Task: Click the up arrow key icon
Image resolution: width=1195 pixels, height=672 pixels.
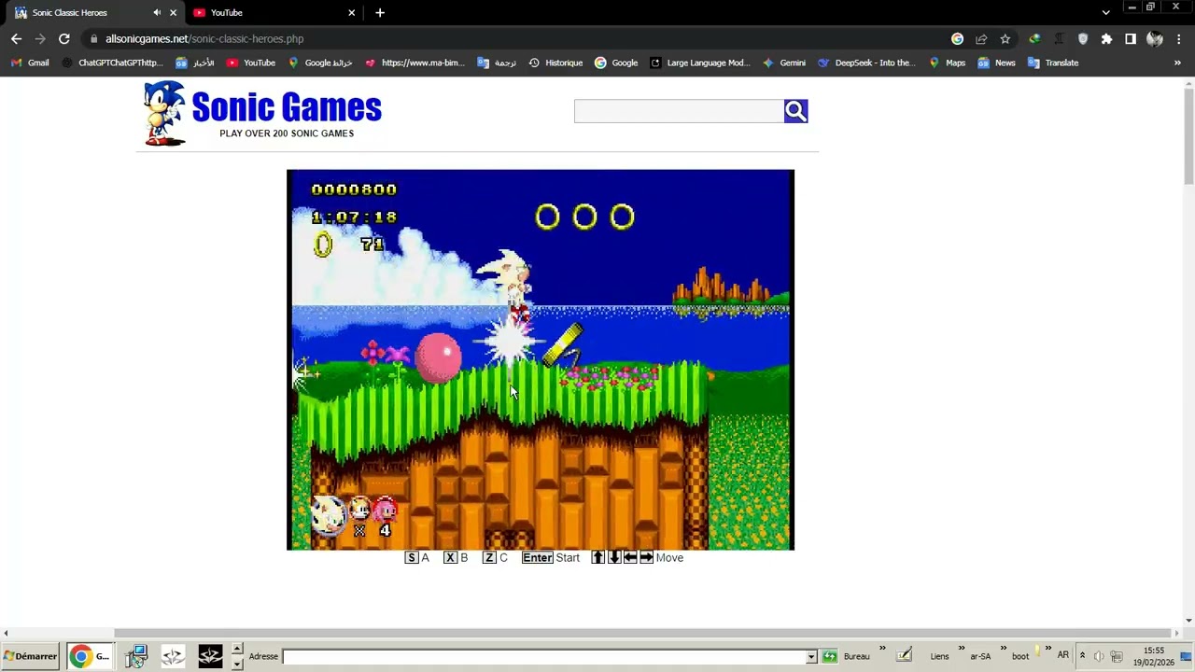Action: tap(598, 557)
